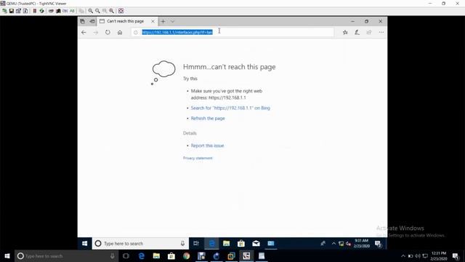
Task: Click the Edge "tabs you've set aside" icon
Action: tap(82, 21)
